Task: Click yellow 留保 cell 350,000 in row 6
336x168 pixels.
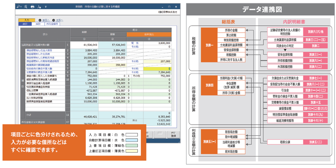Action: pyautogui.click(x=113, y=65)
